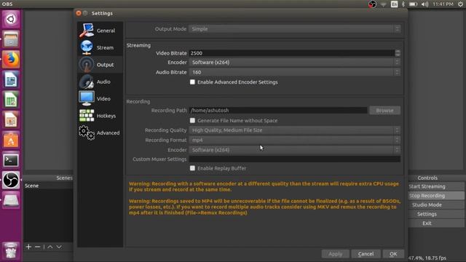Click Exit in Controls panel
The width and height of the screenshot is (466, 262).
[x=427, y=223]
